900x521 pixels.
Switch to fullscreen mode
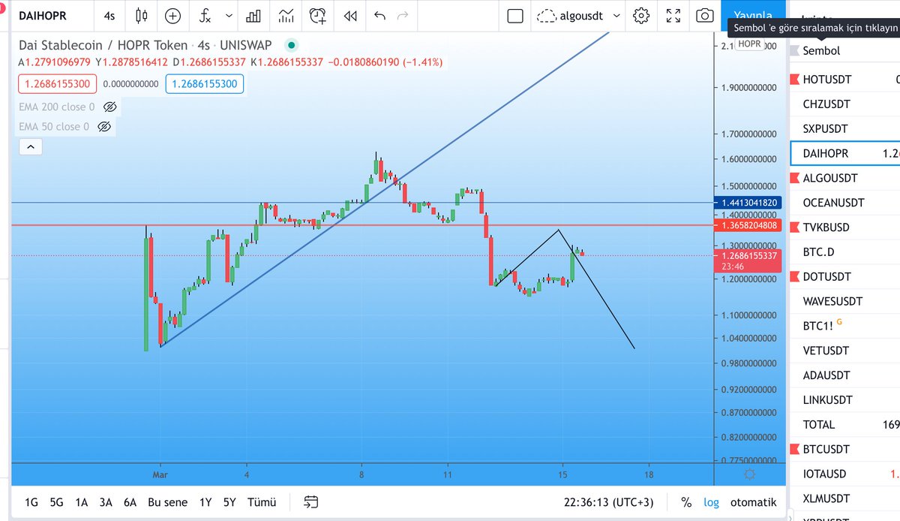pos(673,16)
